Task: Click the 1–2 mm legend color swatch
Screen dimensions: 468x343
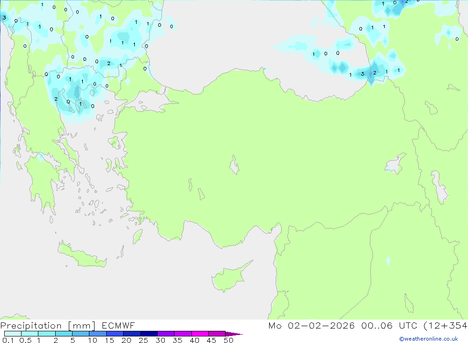Action: tap(46, 334)
